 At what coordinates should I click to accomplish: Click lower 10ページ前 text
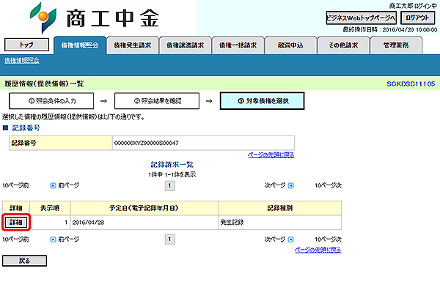pos(15,239)
